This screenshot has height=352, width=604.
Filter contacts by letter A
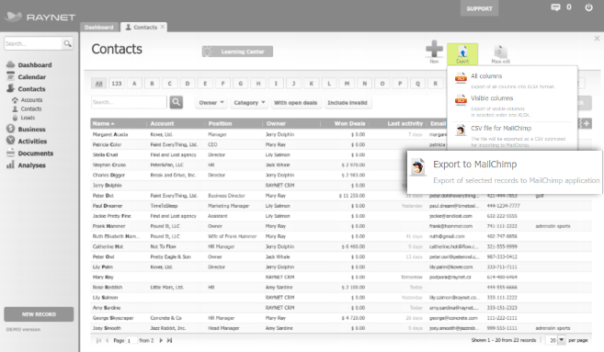pos(134,84)
